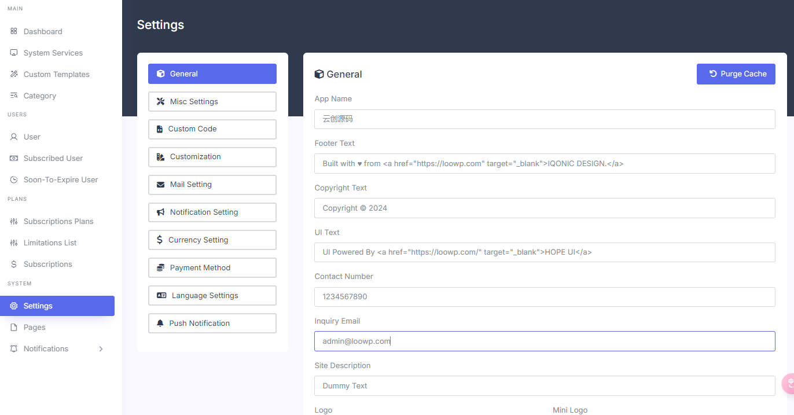Click the Limitations List sliders icon
Viewport: 794px width, 415px height.
[14, 243]
